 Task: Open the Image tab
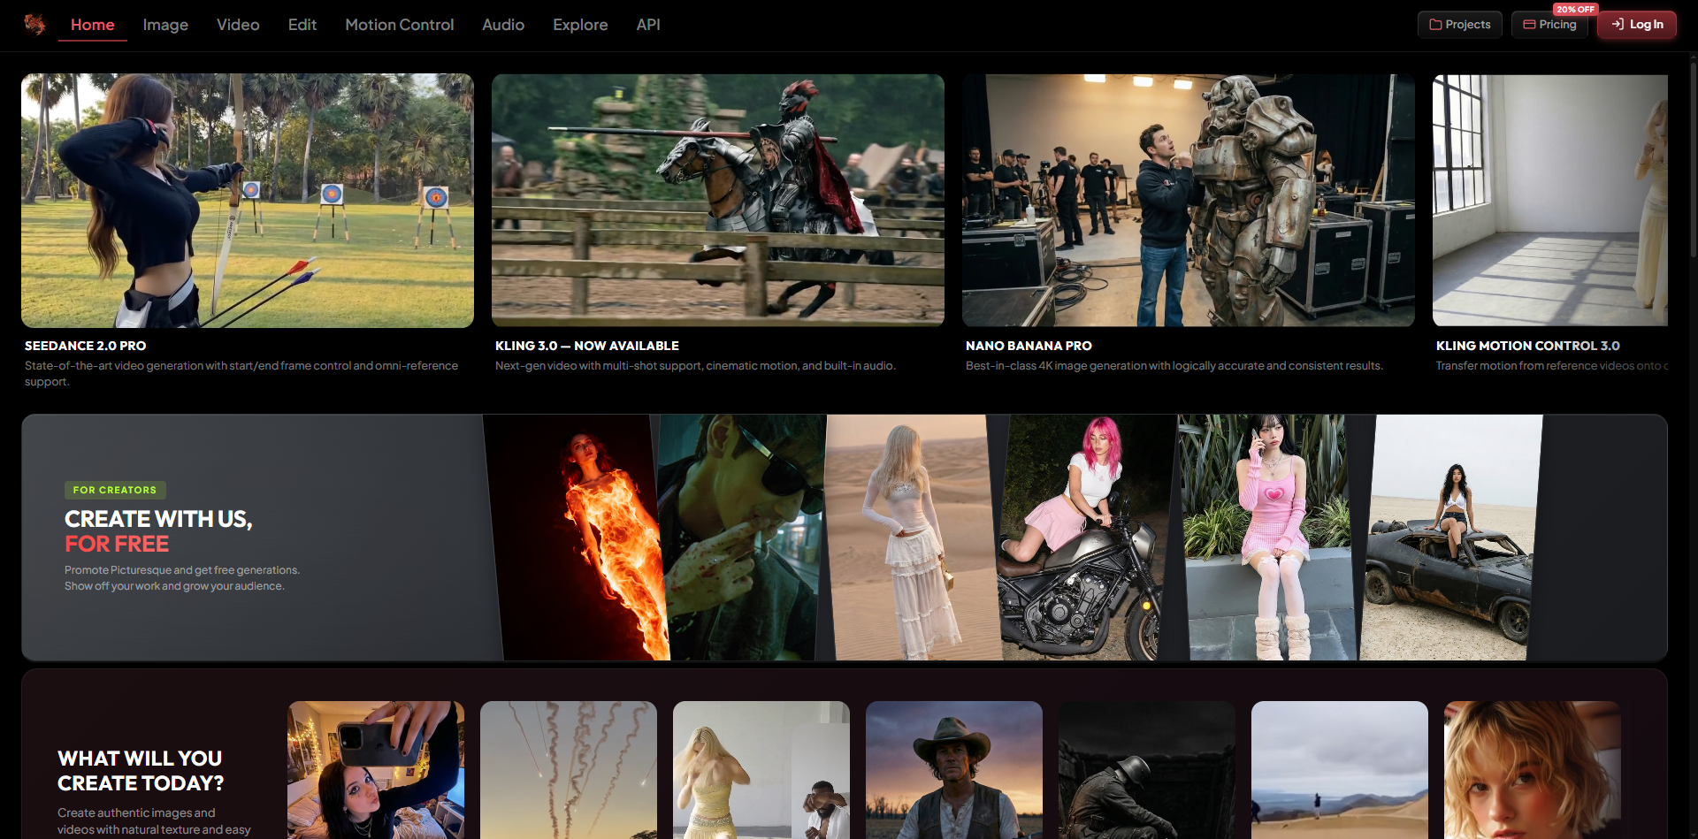164,25
